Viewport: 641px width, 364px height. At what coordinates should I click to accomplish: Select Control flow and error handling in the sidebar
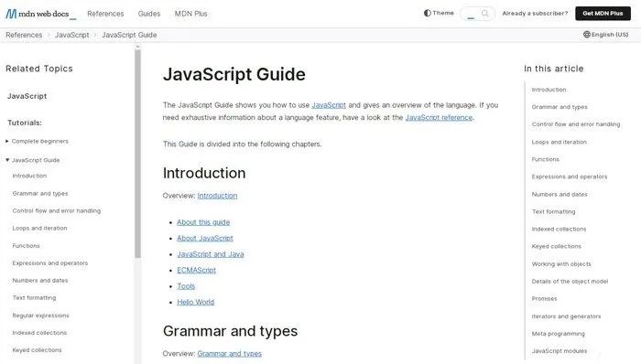[x=57, y=211]
